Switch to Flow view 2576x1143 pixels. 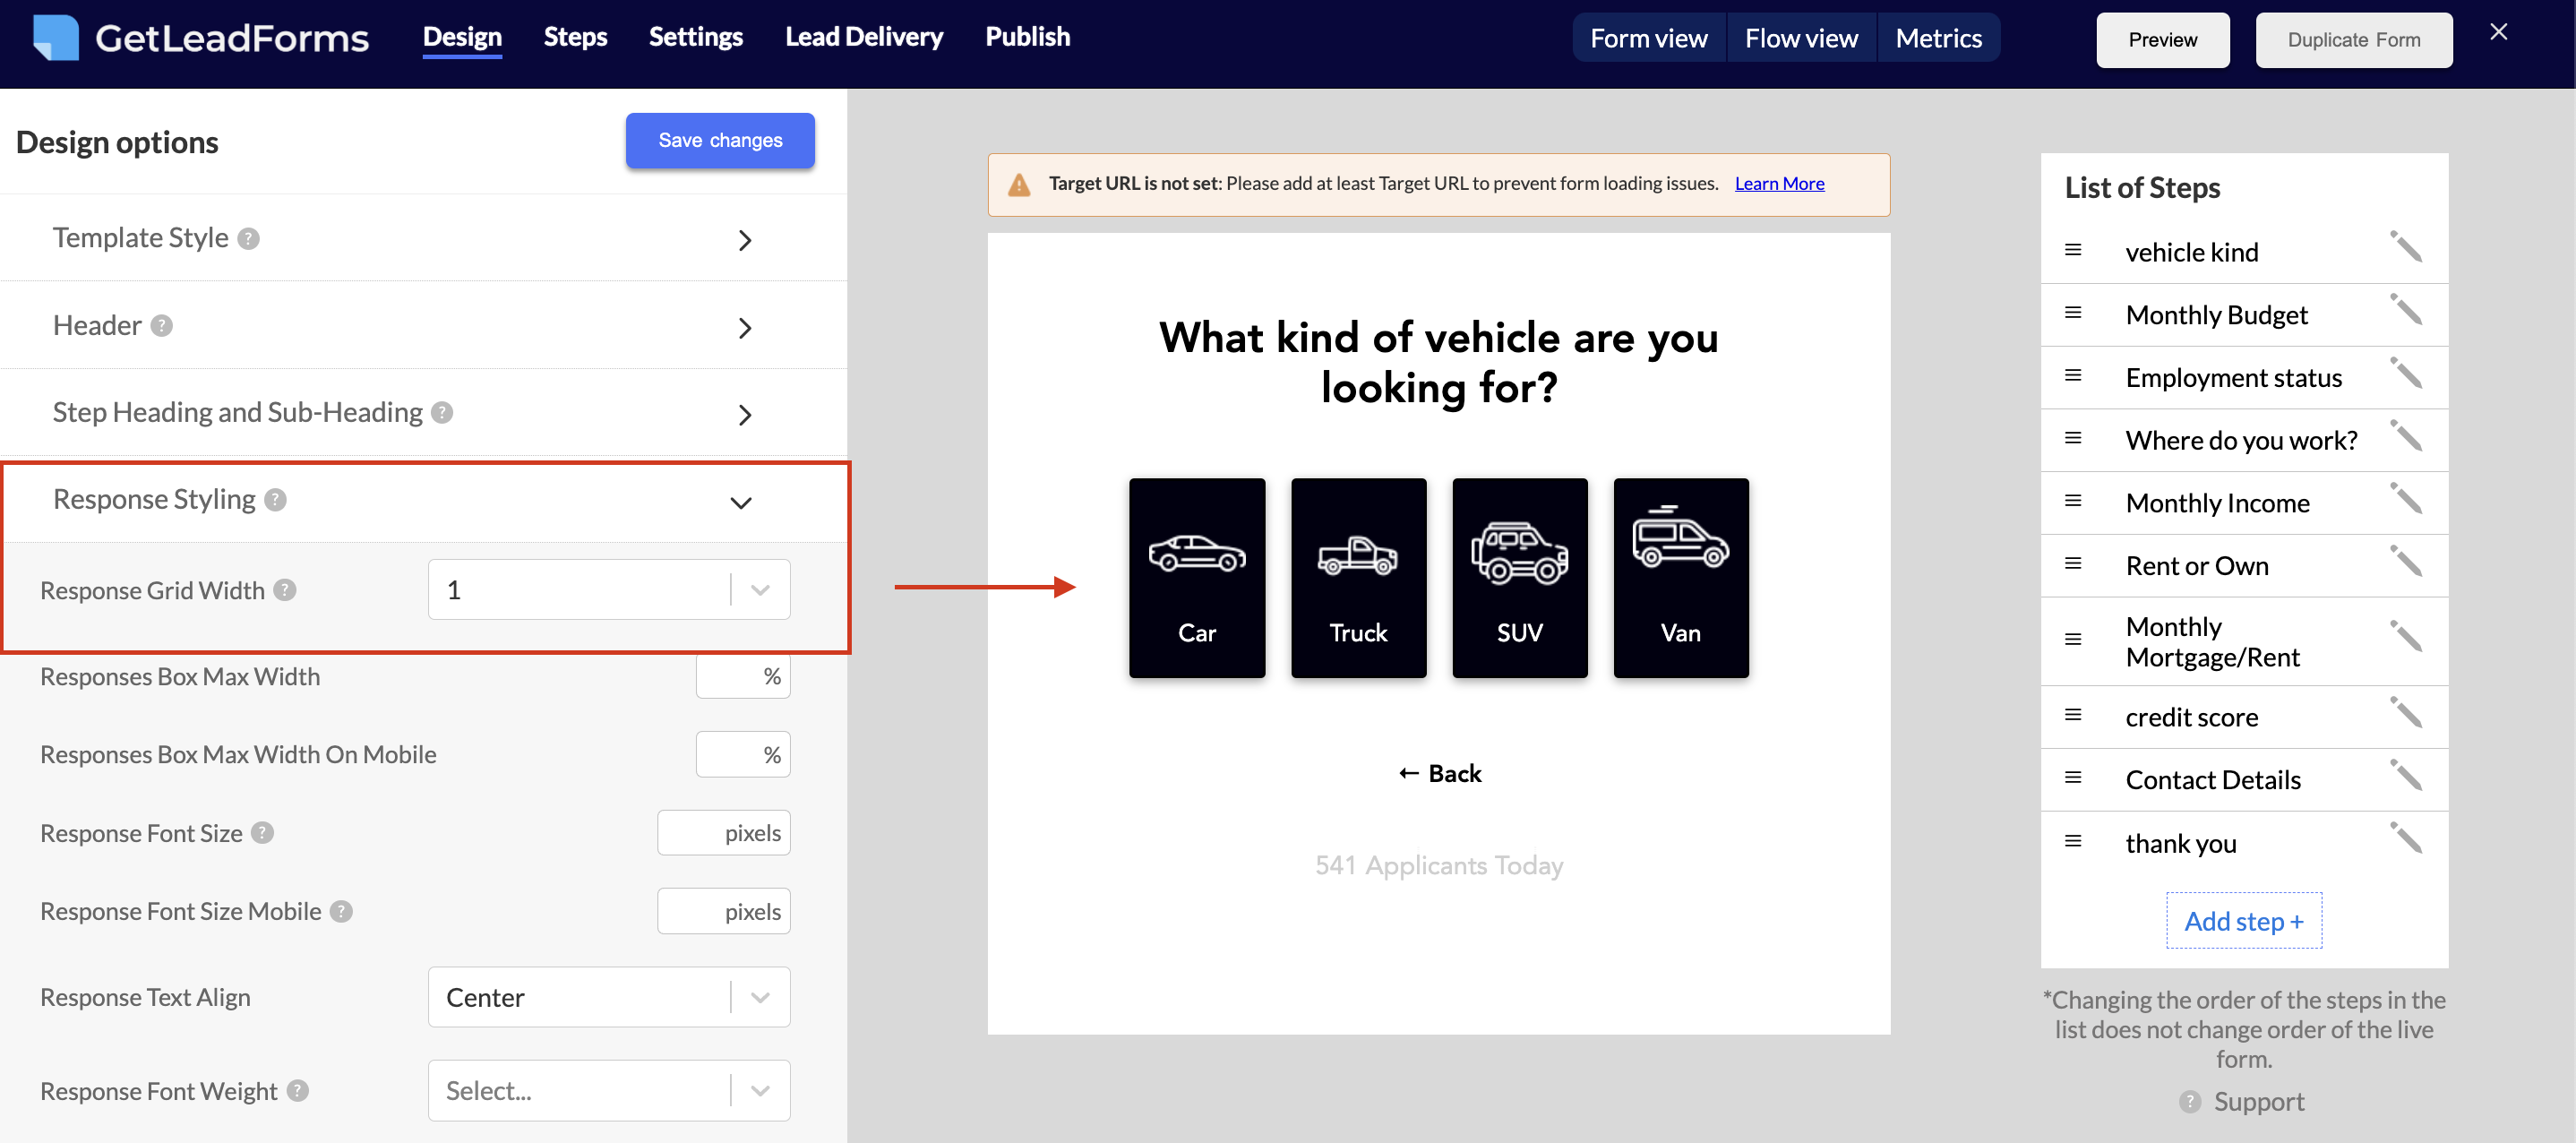tap(1800, 37)
